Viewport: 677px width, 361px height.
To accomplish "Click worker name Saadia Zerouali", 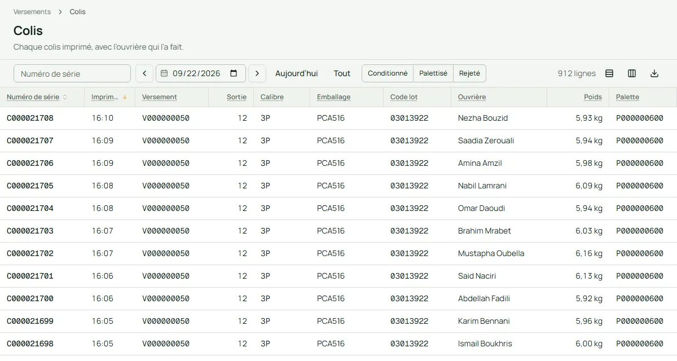I will (486, 141).
